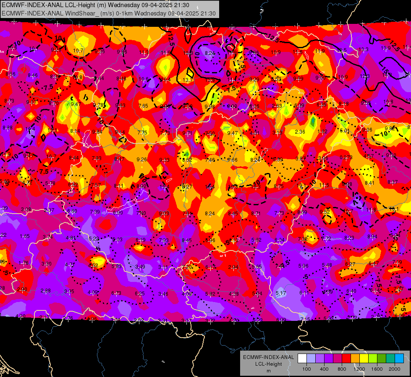Click the wind shear value 3.29
The image size is (411, 377).
(254, 79)
